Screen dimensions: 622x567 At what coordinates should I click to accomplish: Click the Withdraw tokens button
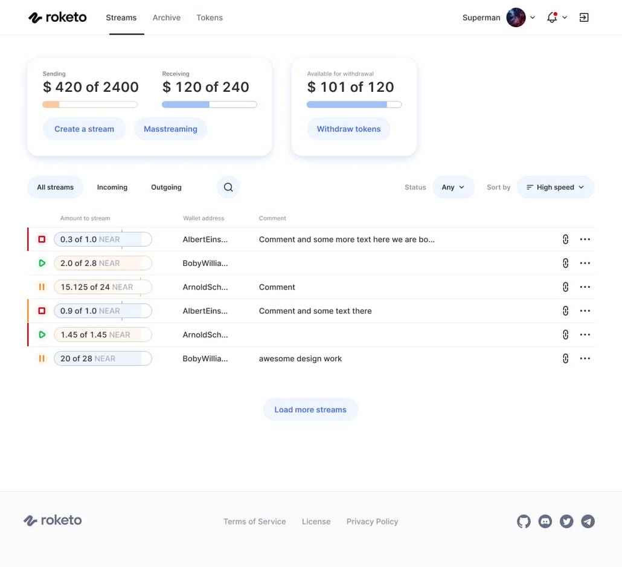(348, 129)
